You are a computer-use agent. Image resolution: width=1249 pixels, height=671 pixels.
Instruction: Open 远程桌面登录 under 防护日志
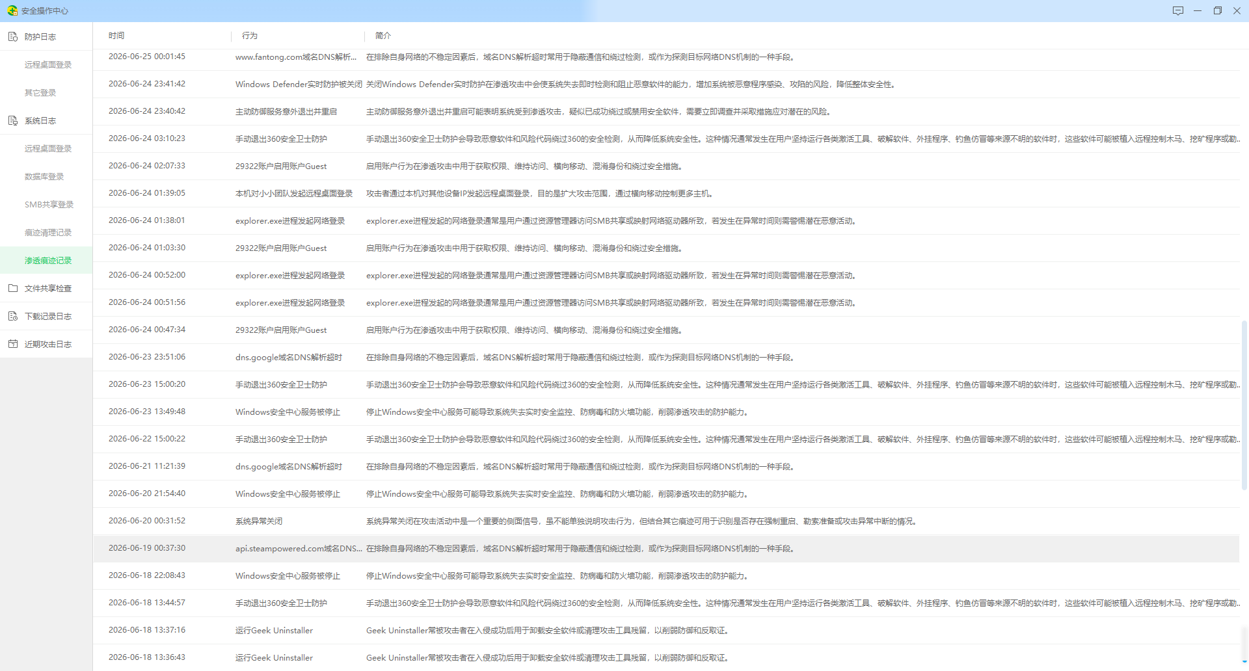[48, 64]
